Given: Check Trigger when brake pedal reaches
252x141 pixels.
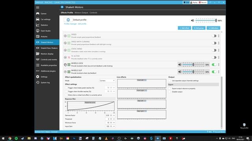Looking at the screenshot, I should click(66, 88).
